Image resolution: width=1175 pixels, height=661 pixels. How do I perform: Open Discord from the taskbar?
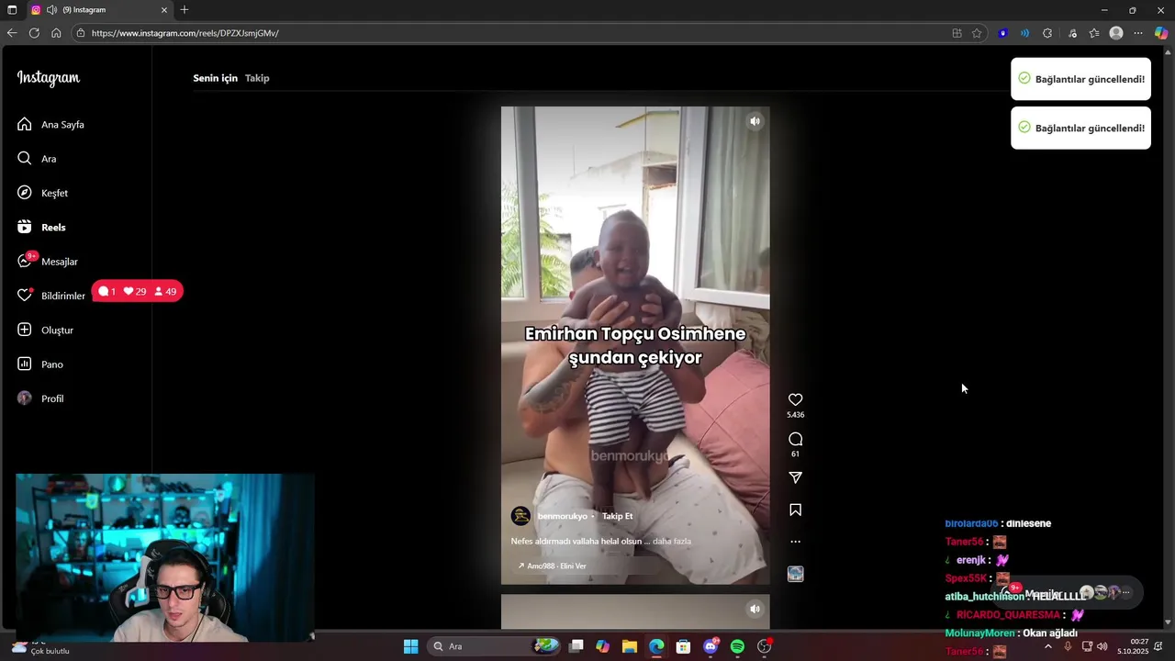[711, 646]
